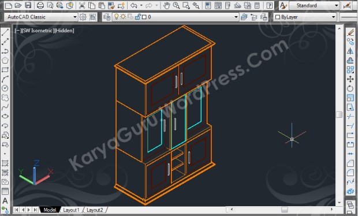Image resolution: width=358 pixels, height=216 pixels.
Task: Select the Multiline Text tool
Action: pos(5,201)
